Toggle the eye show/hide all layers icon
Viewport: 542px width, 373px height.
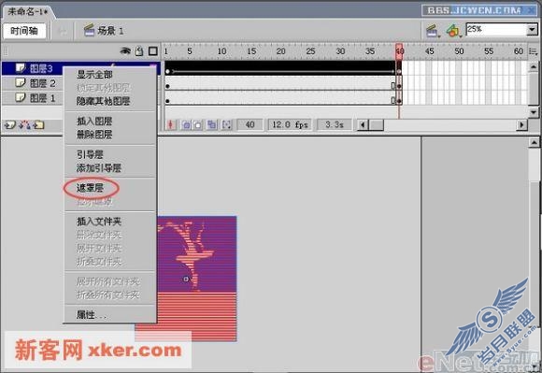125,51
